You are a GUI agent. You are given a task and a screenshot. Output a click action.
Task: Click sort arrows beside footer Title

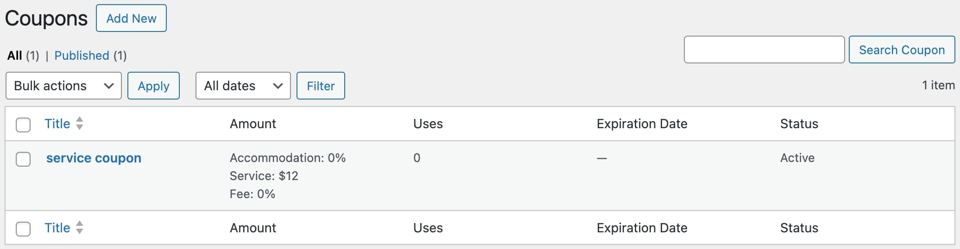(80, 227)
